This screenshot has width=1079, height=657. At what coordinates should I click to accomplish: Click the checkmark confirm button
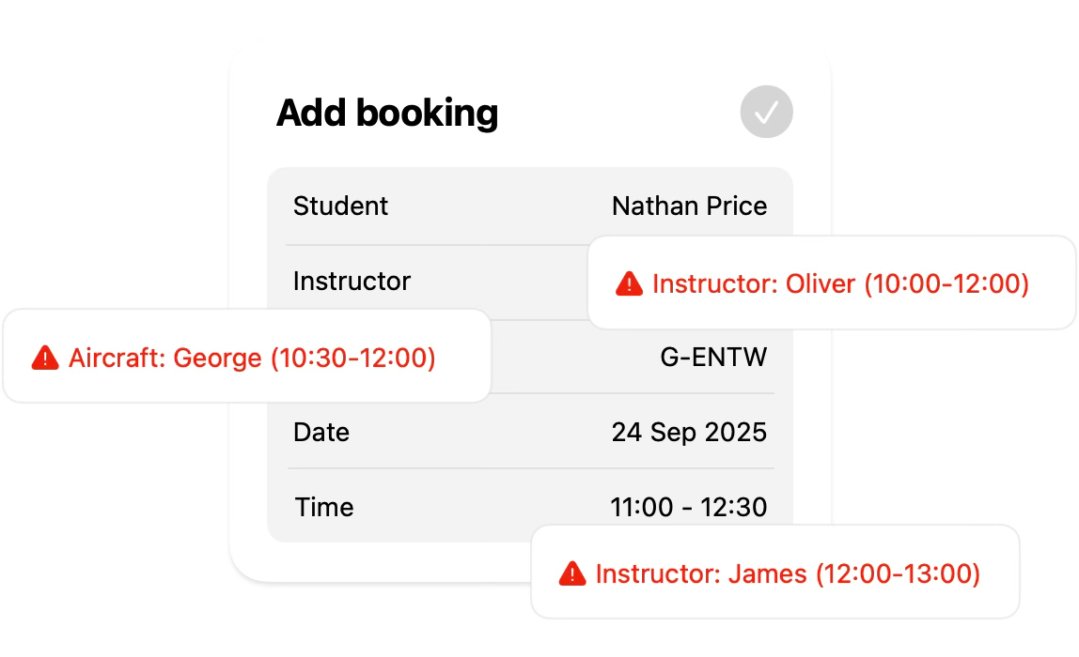pos(766,113)
